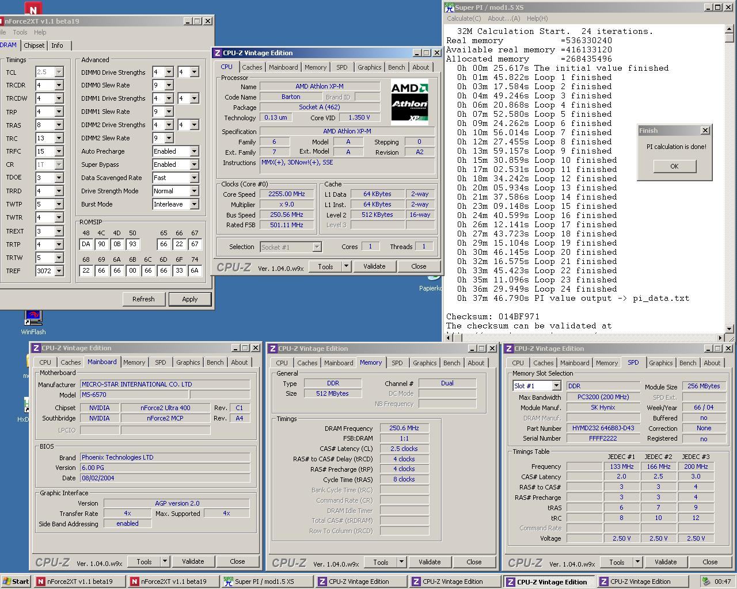Screen dimensions: 737x589
Task: Open the red N desktop icon
Action: click(33, 8)
